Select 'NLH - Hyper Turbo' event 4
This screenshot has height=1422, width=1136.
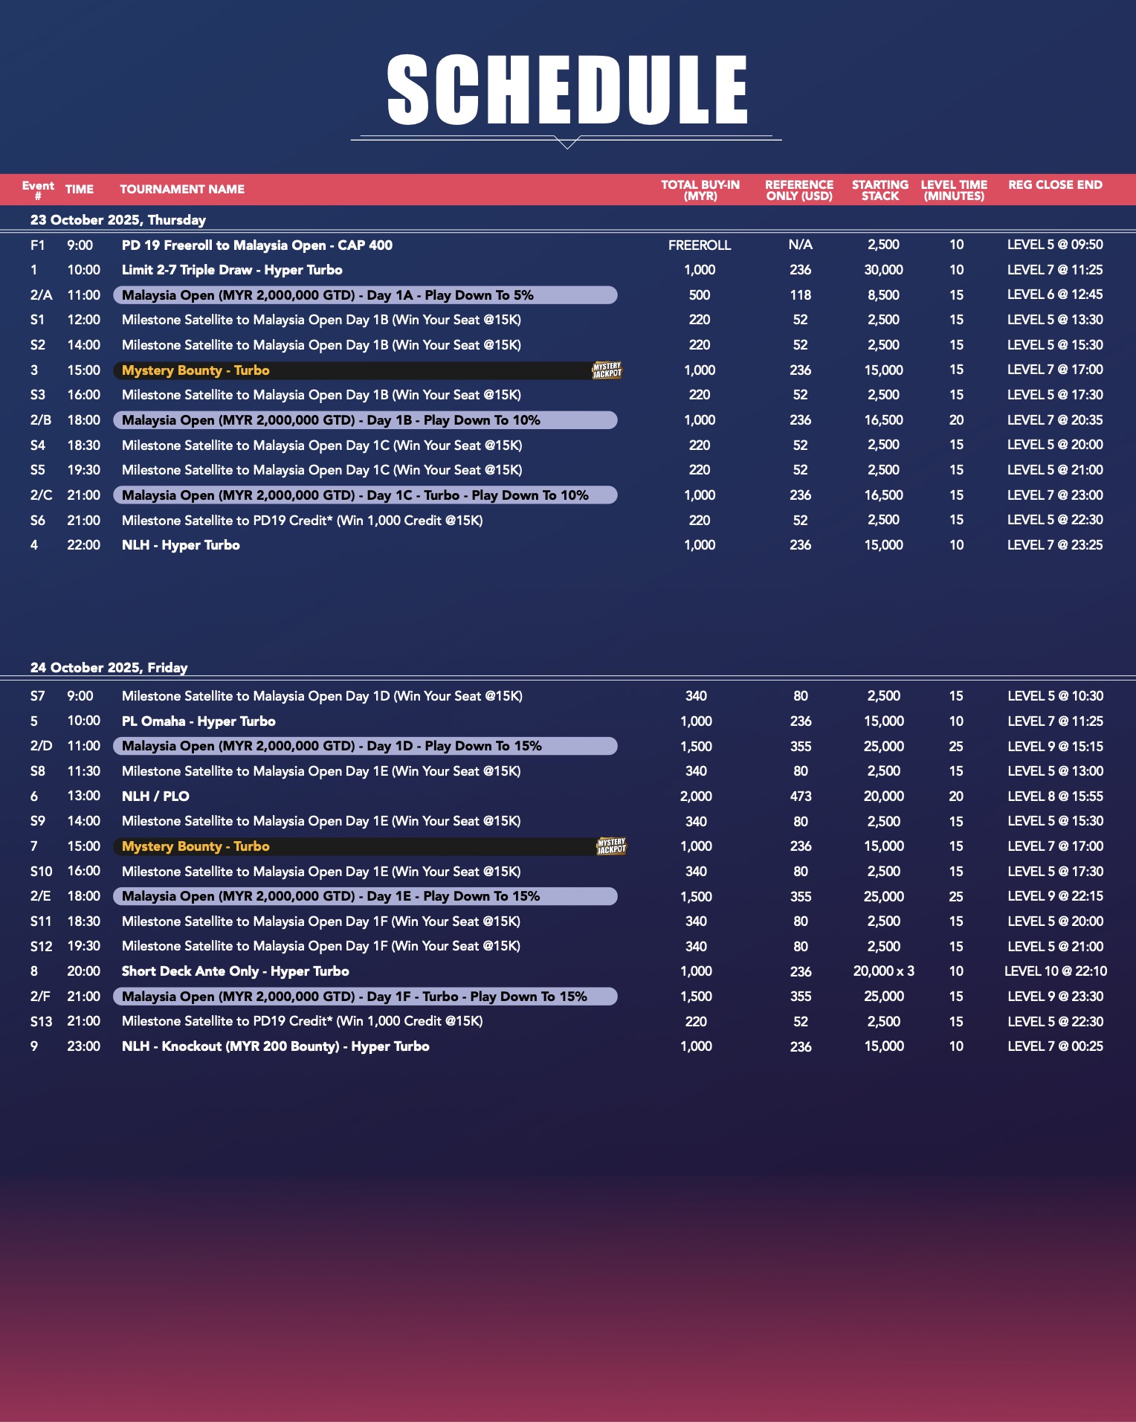[x=181, y=545]
